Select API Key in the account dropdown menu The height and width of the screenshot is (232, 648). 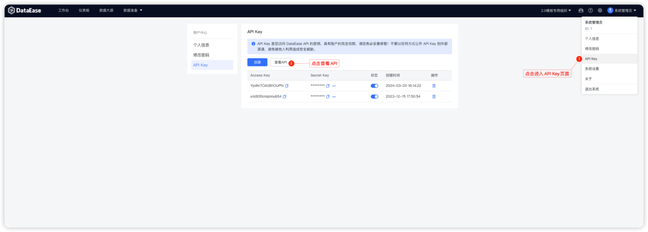pyautogui.click(x=609, y=58)
